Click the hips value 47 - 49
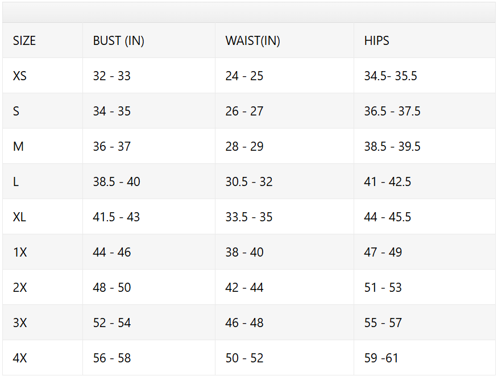Screen dimensions: 502x380 383,252
